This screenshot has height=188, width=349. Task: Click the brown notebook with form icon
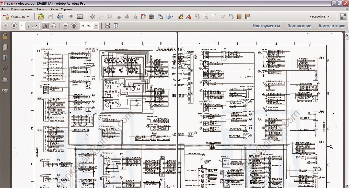click(x=248, y=17)
